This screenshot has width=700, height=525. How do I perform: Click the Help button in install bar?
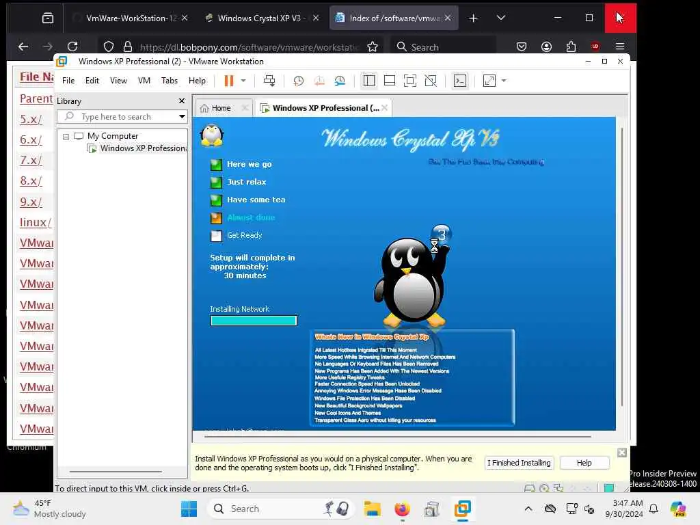click(x=584, y=463)
